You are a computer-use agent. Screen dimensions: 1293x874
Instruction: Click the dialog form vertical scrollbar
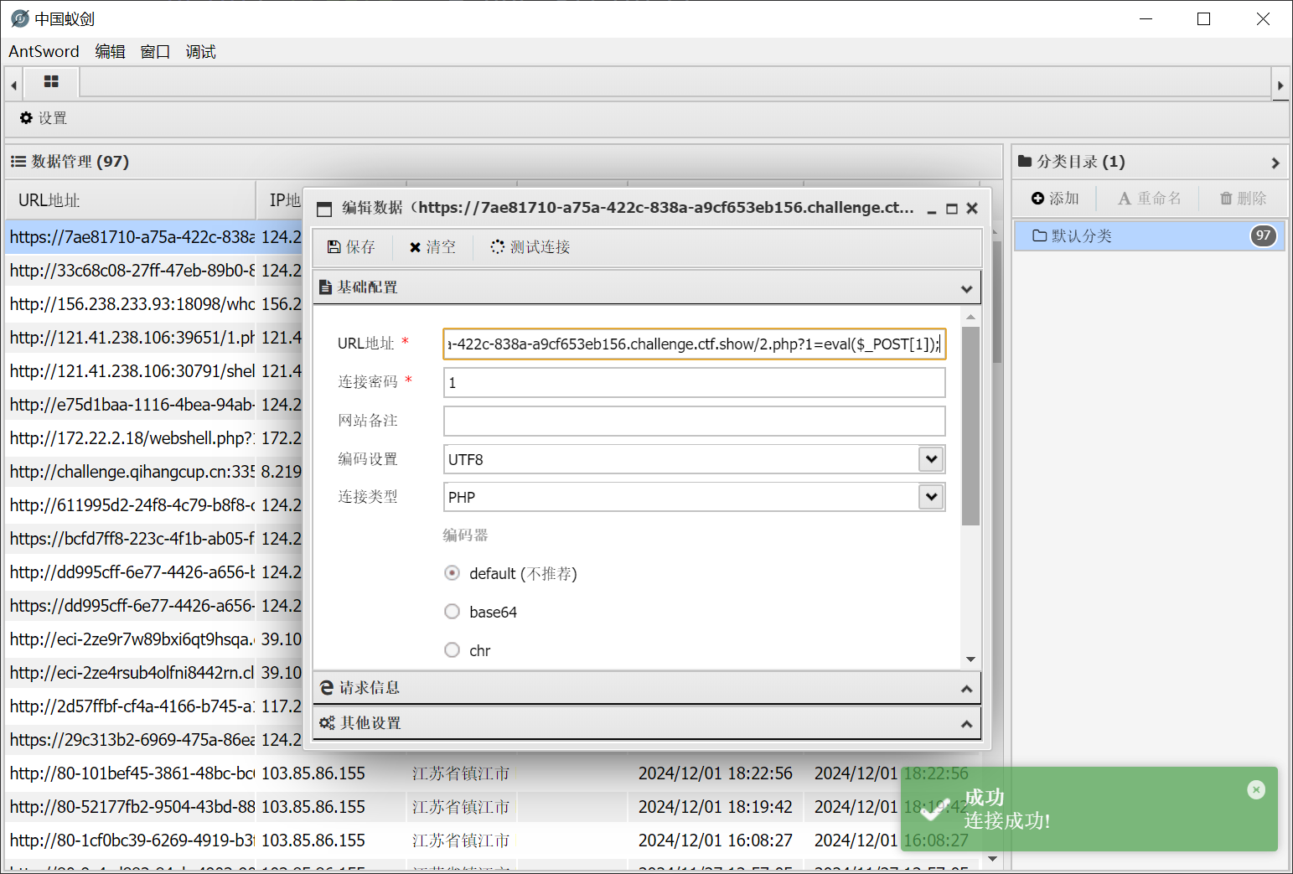[x=970, y=426]
